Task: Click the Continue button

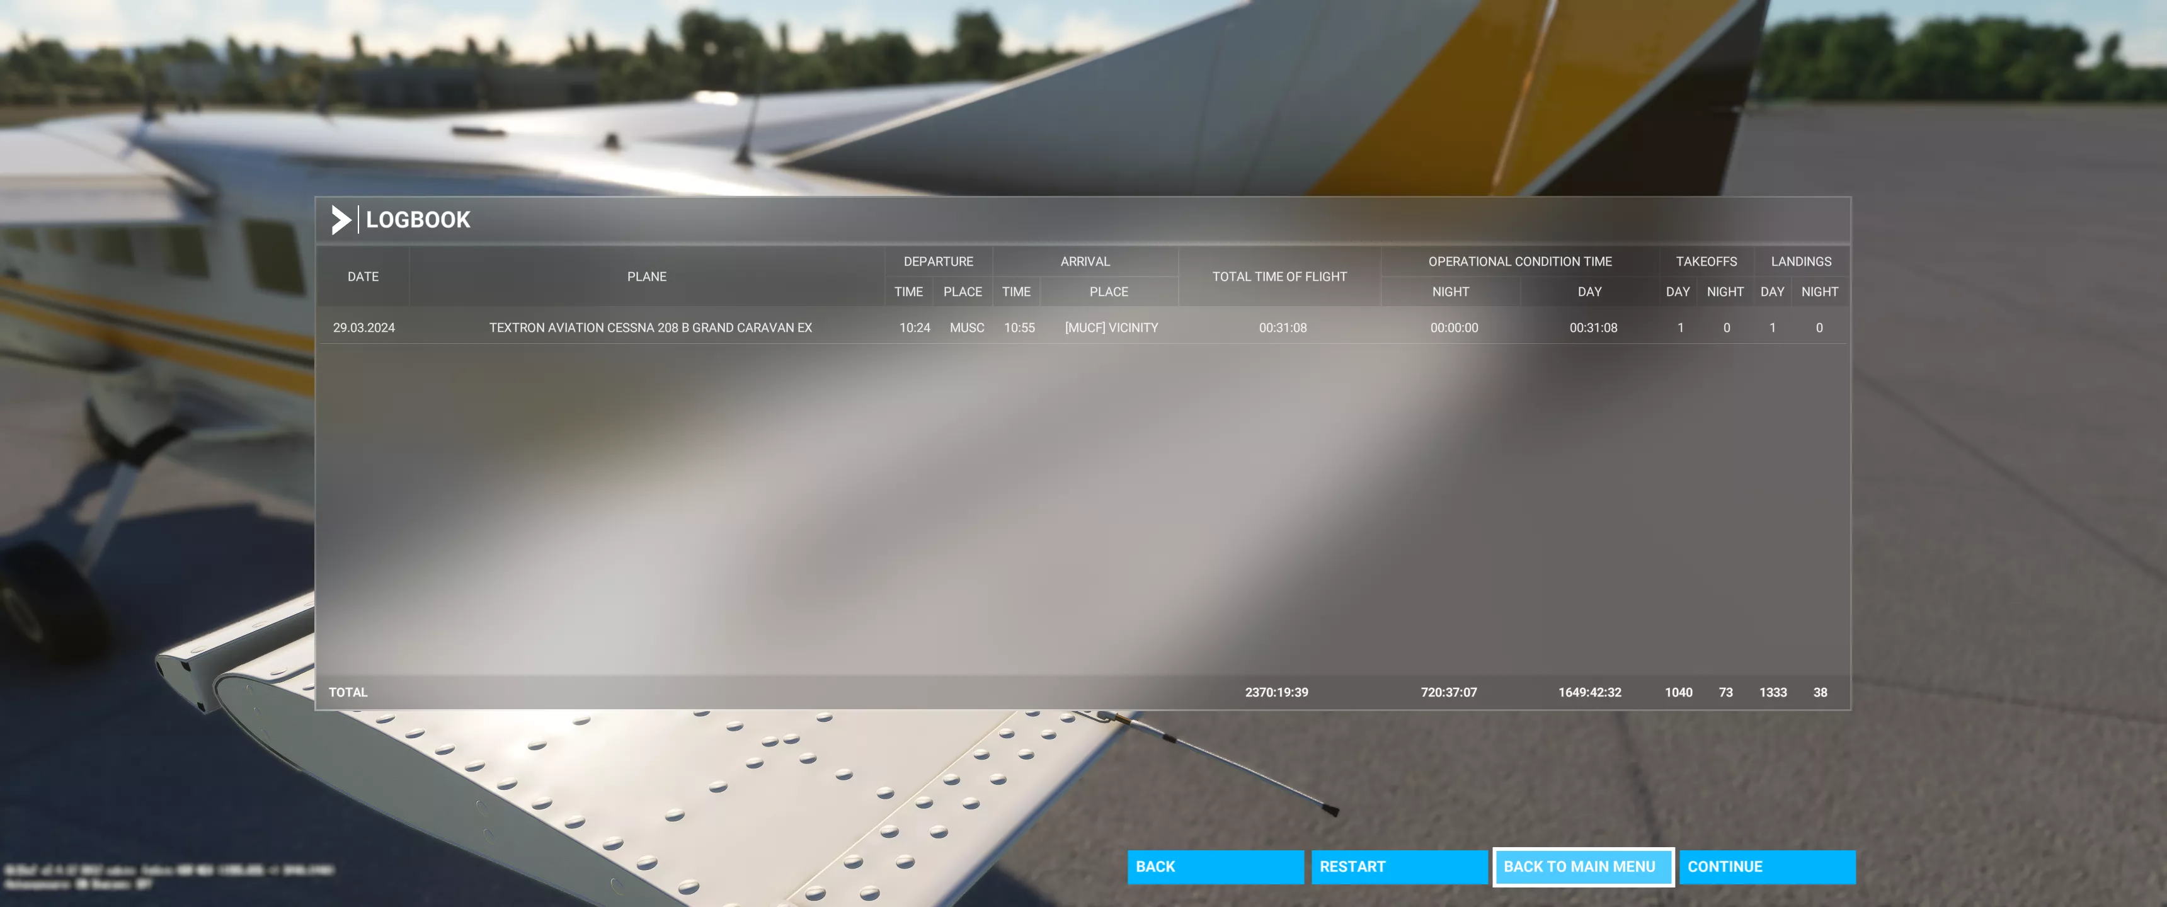Action: point(1766,867)
